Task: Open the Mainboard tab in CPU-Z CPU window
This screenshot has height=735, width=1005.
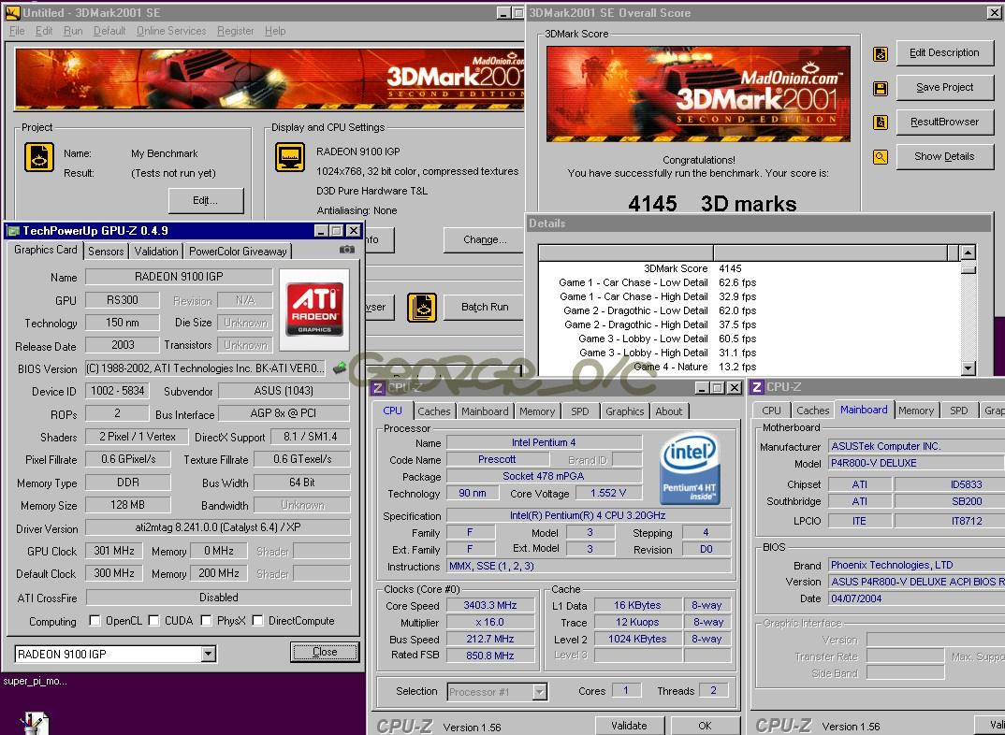Action: pyautogui.click(x=485, y=411)
